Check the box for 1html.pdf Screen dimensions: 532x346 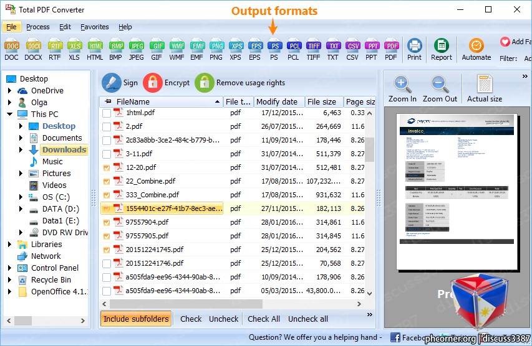[x=107, y=113]
